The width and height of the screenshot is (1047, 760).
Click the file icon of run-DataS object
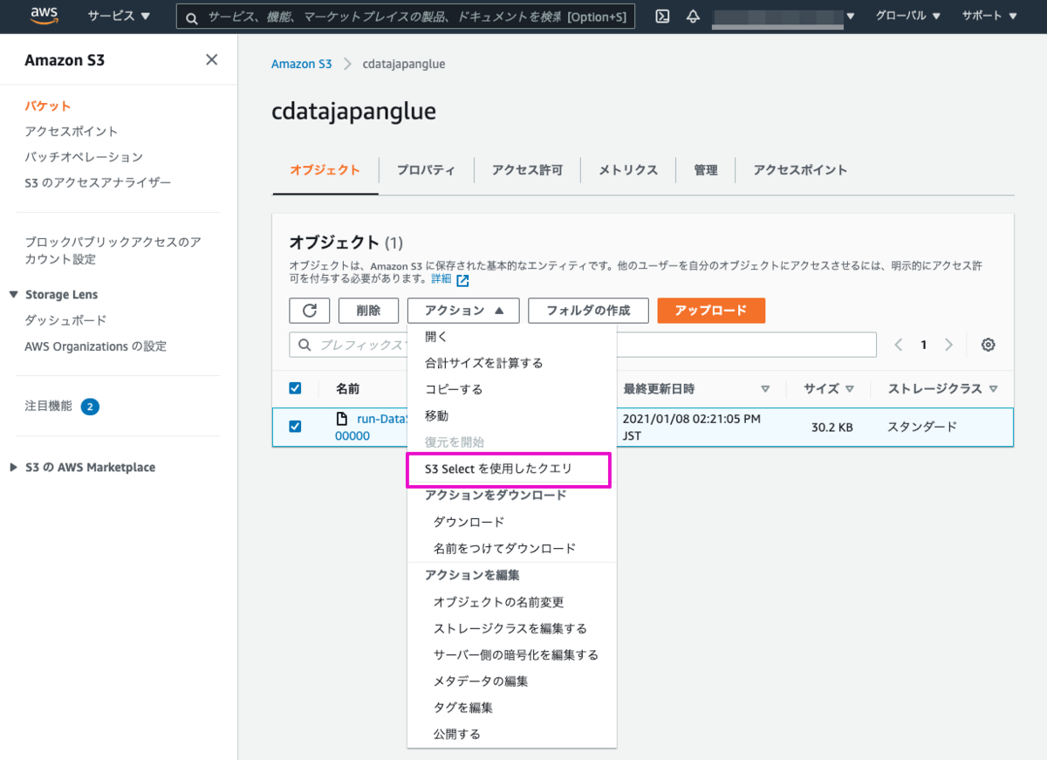tap(343, 419)
